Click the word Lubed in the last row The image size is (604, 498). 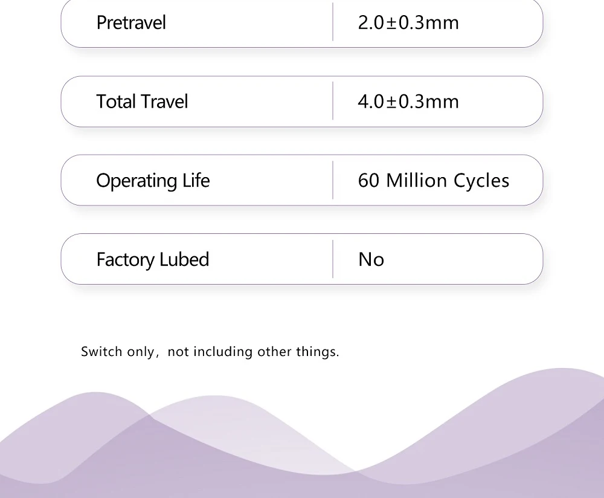184,259
